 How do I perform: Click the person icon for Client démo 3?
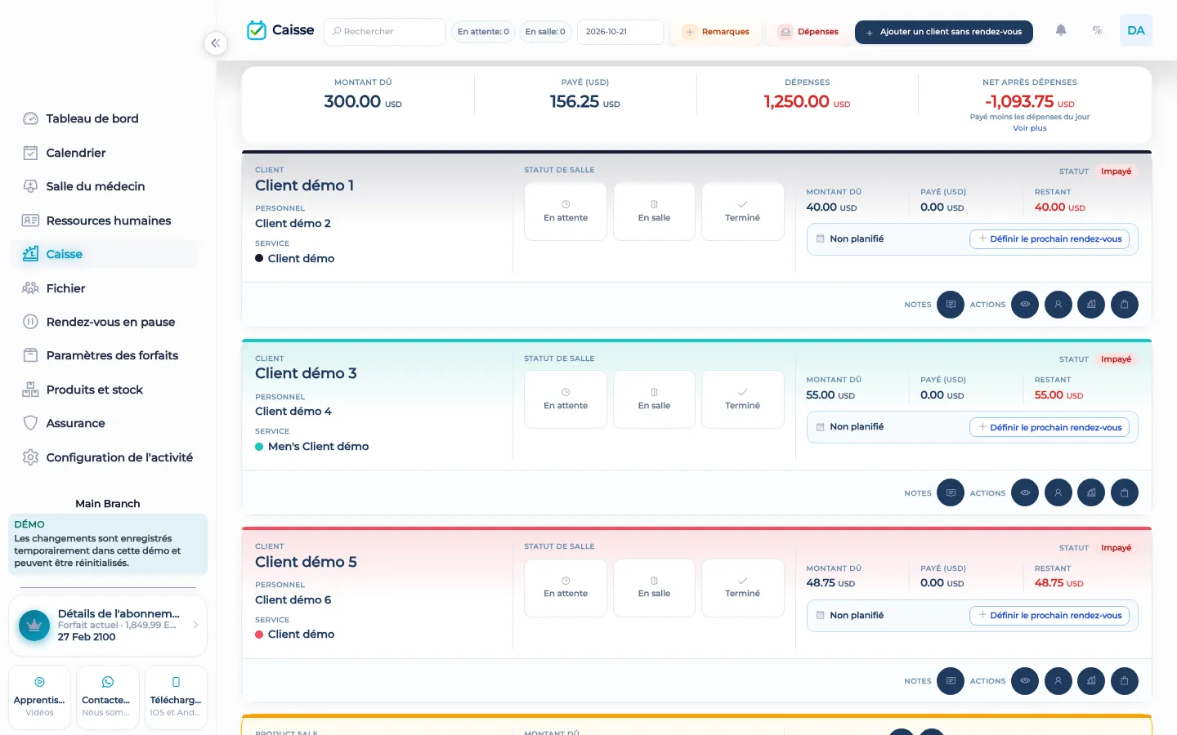pos(1058,492)
